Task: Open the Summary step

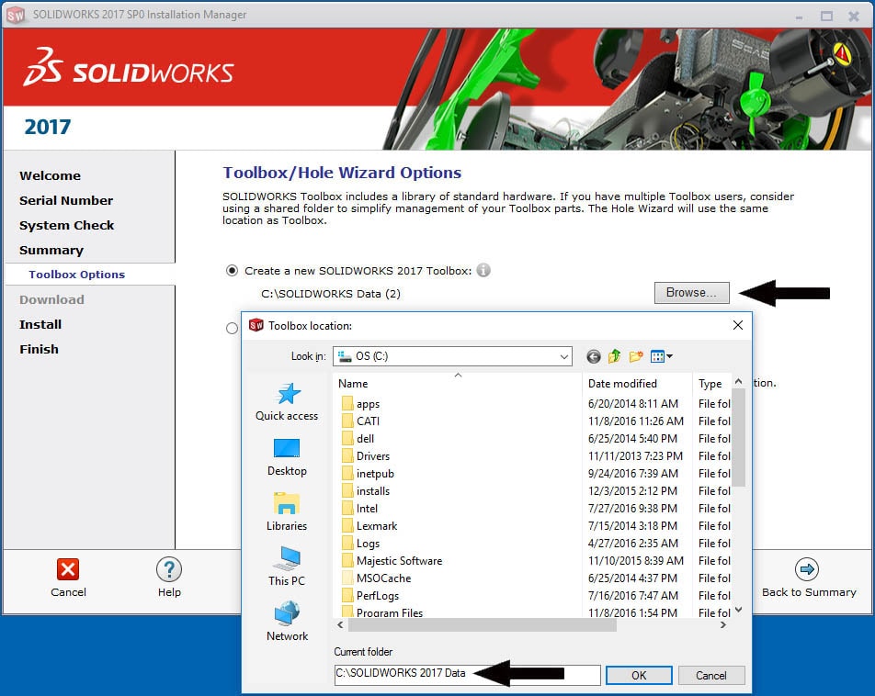Action: click(x=51, y=251)
